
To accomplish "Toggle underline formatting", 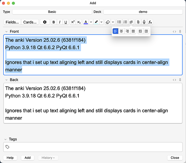I will click(66, 22).
